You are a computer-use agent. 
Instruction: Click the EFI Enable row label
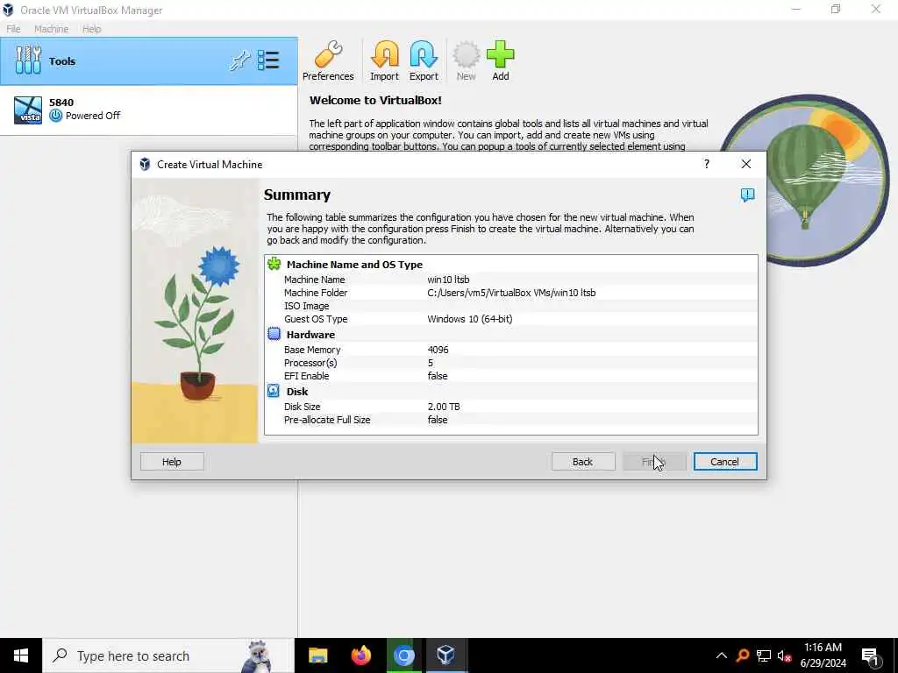point(306,376)
